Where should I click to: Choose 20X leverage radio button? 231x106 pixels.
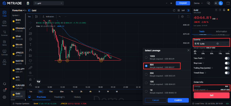click(x=146, y=74)
